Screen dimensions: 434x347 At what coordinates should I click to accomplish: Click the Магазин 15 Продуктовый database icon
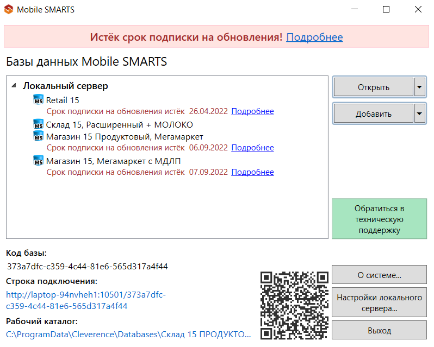(x=38, y=136)
